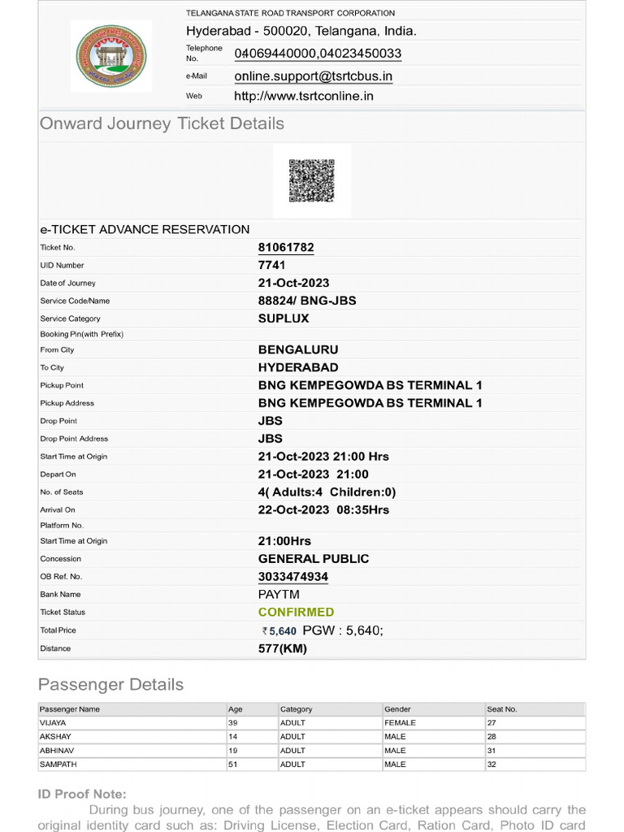Click the e-TICKET ADVANCE RESERVATION title

[145, 229]
